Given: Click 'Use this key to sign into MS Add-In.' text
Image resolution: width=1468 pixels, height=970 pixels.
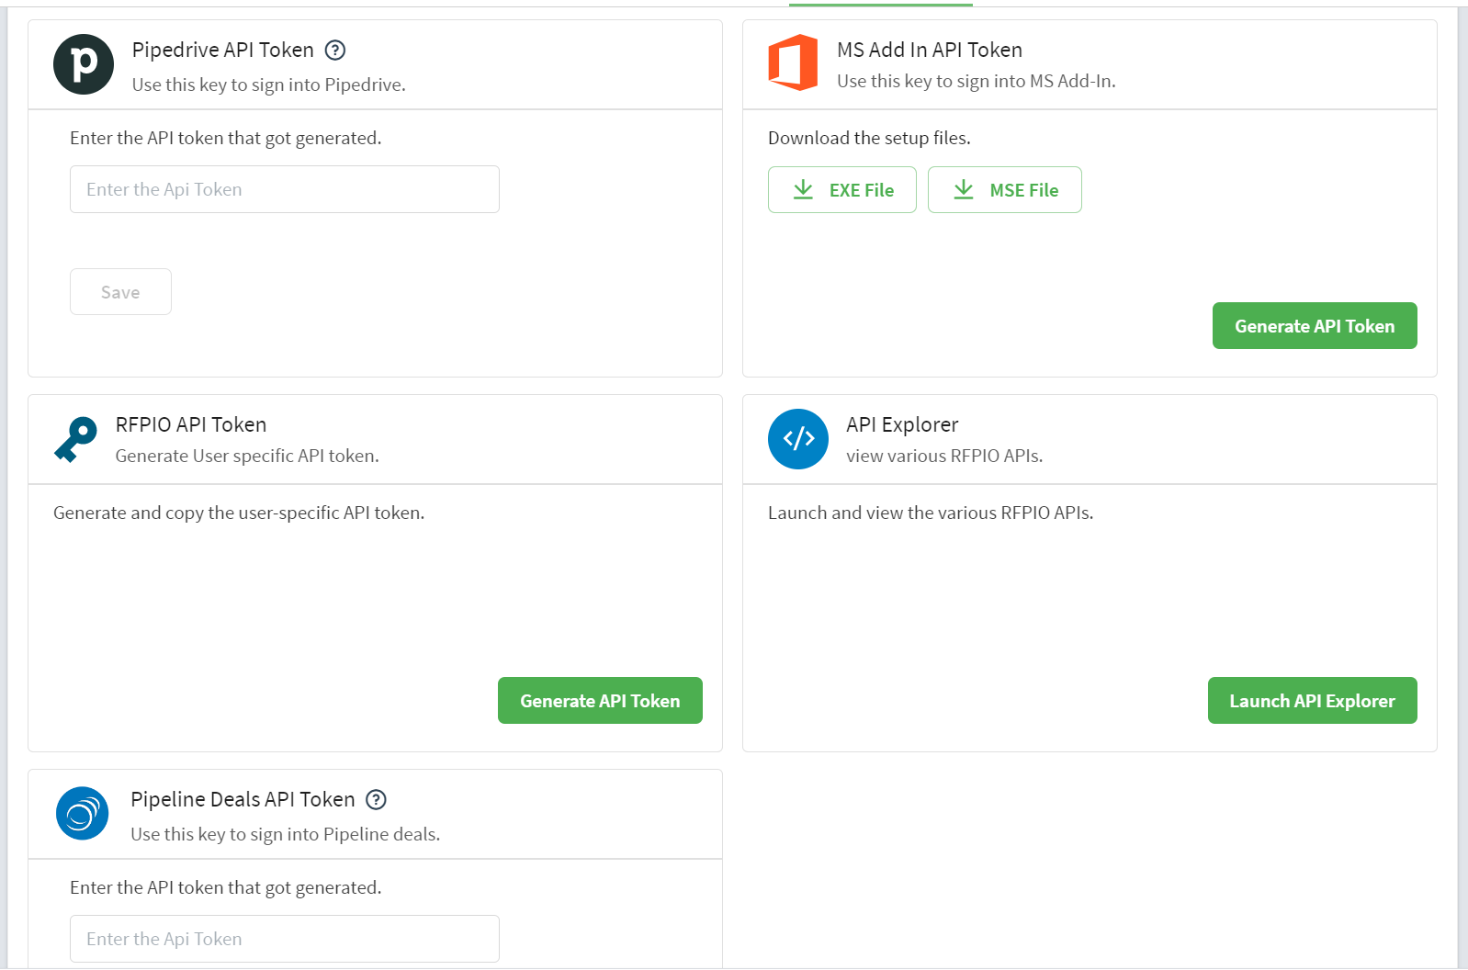Looking at the screenshot, I should point(977,81).
